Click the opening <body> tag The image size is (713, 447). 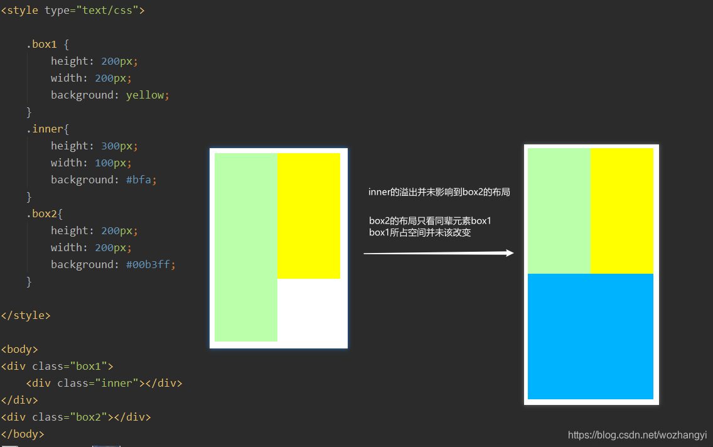point(19,349)
